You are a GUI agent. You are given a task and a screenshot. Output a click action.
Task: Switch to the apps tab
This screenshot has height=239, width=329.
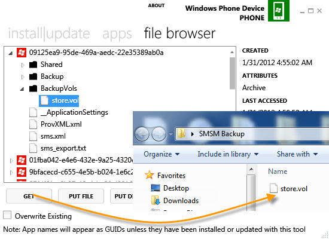(x=117, y=34)
